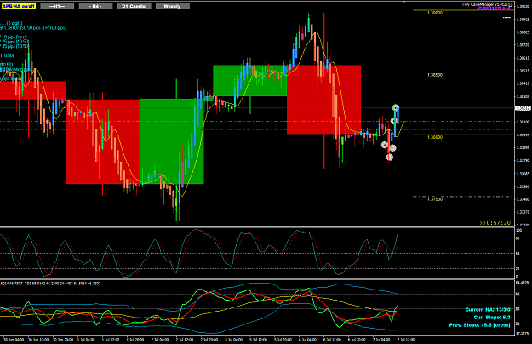
Task: Click the Prev. Slope cross text
Action: pos(480,325)
